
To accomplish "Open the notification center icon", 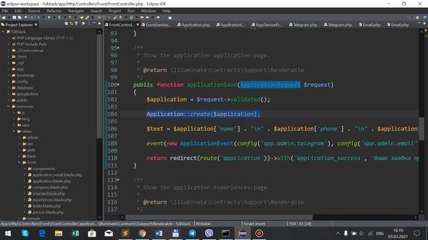I will [417, 233].
